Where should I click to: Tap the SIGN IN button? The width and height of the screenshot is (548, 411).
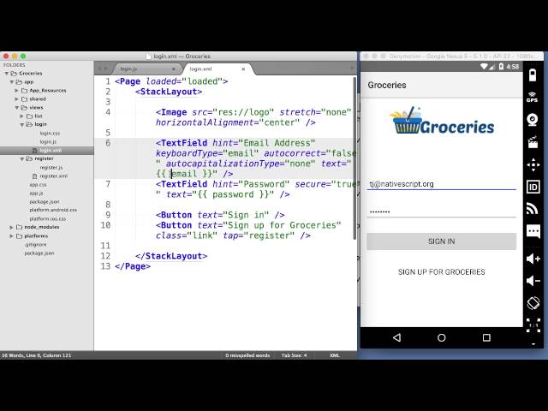pyautogui.click(x=442, y=241)
